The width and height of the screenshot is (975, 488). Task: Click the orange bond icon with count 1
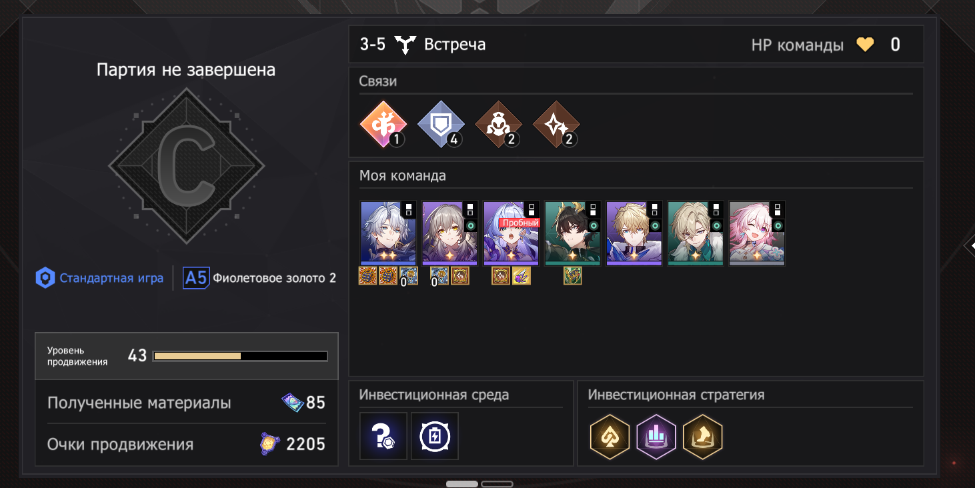point(382,125)
